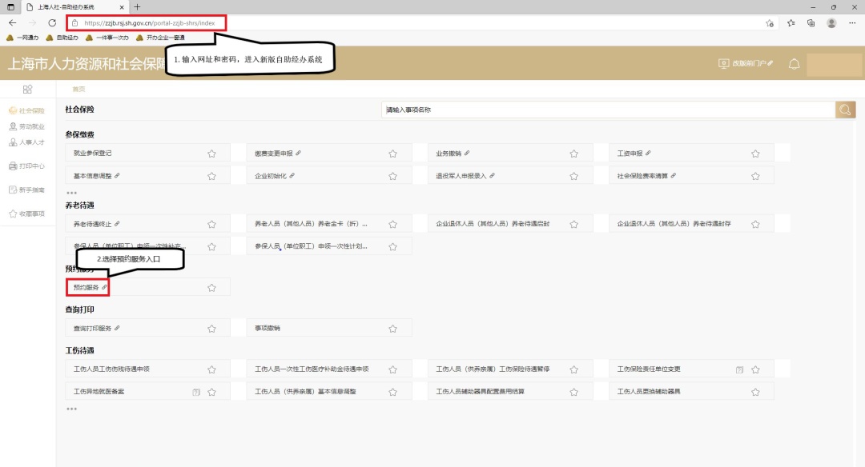865x467 pixels.
Task: Go to 改版前门户 portal link
Action: click(x=746, y=64)
